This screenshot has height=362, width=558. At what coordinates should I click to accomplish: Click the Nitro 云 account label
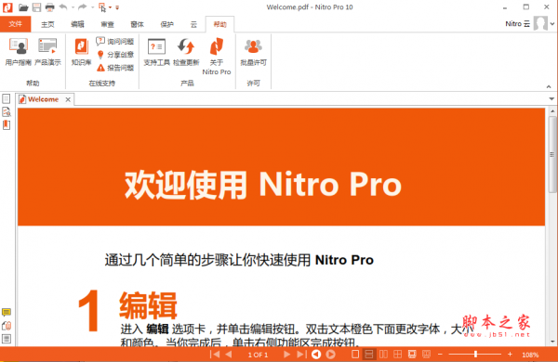click(517, 24)
